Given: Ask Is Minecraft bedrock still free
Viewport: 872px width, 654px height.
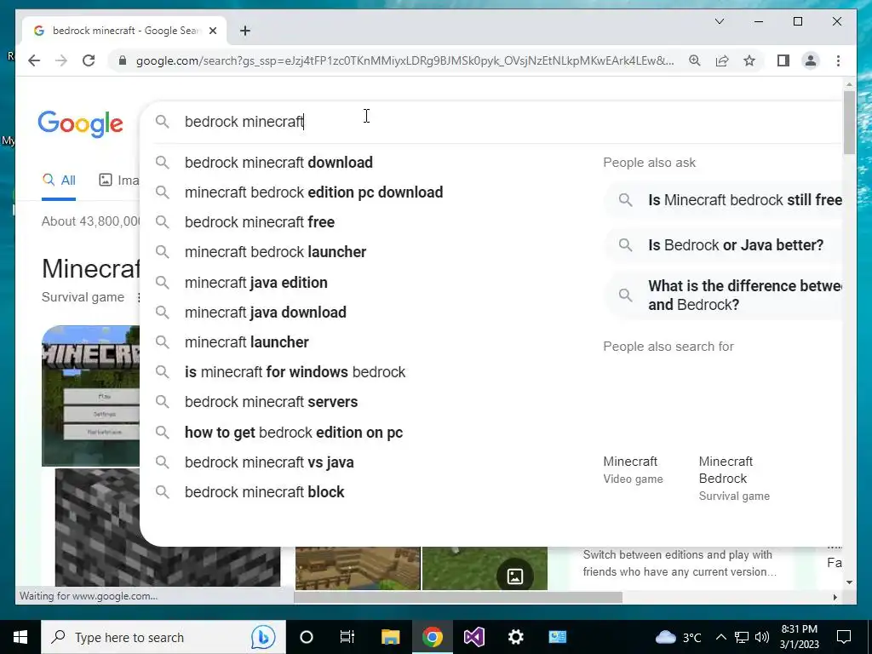Looking at the screenshot, I should pyautogui.click(x=723, y=200).
